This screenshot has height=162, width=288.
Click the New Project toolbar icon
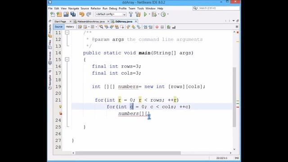59,14
